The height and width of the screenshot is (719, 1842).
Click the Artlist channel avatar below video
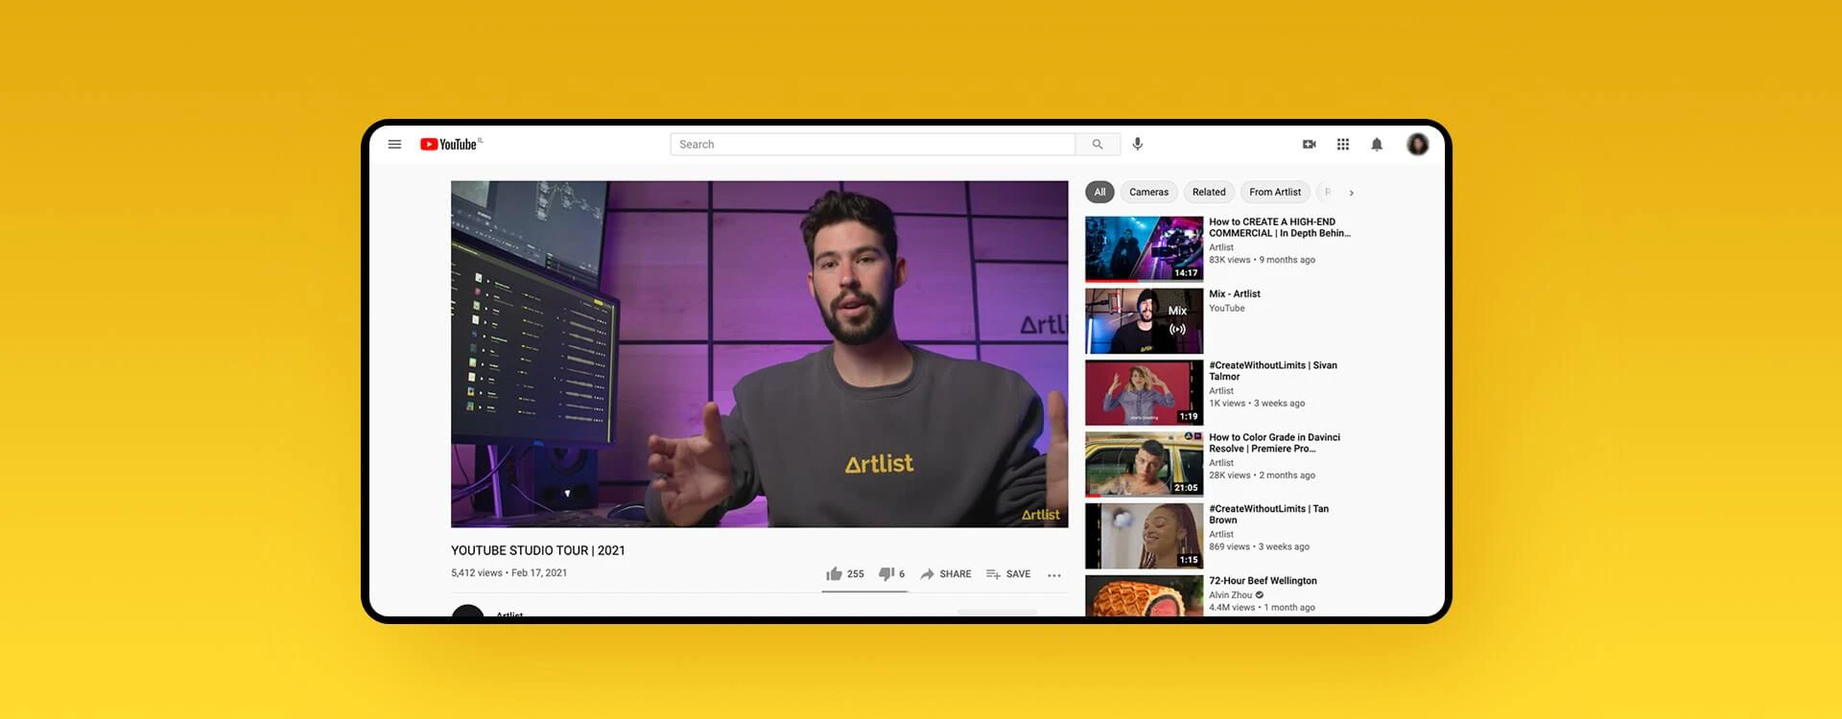click(x=467, y=613)
